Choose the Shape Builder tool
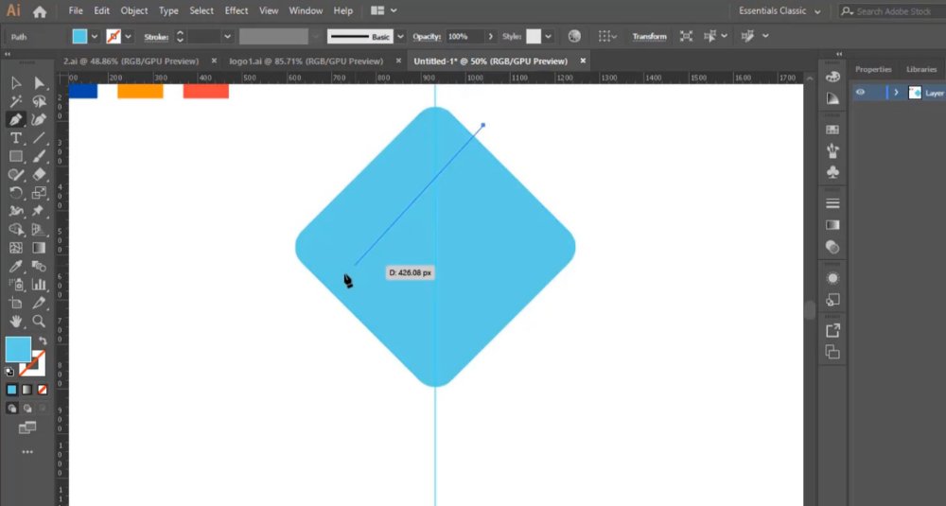Viewport: 946px width, 506px height. click(x=16, y=230)
